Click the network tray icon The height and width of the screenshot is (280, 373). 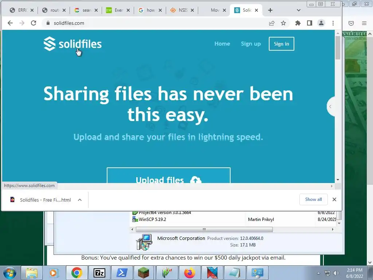tap(327, 273)
